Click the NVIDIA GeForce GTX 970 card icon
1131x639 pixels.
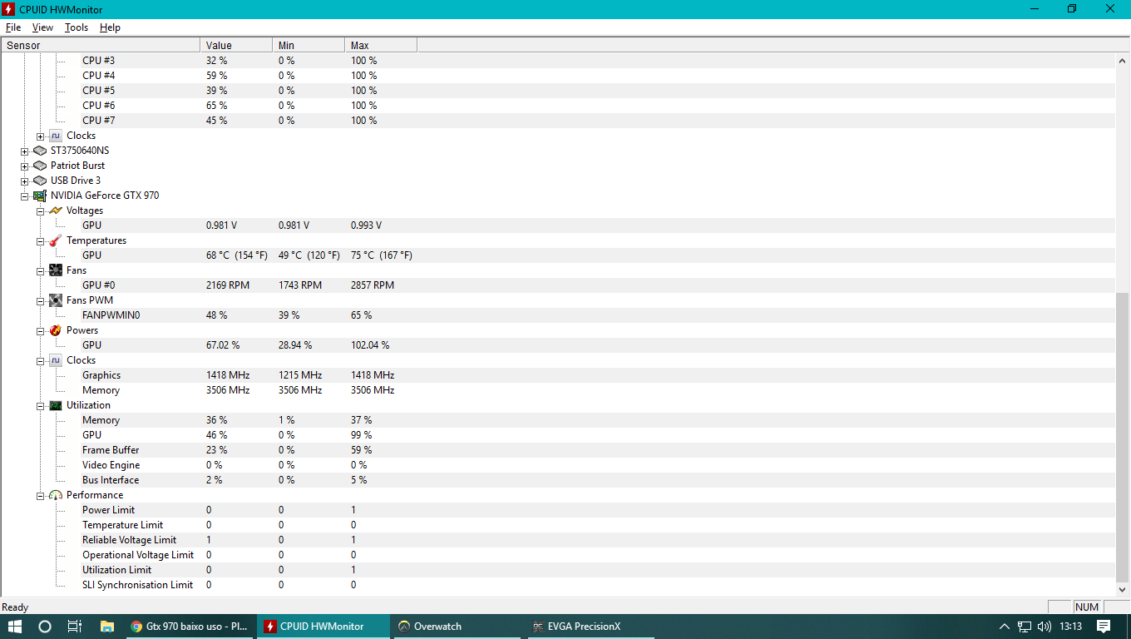click(40, 196)
